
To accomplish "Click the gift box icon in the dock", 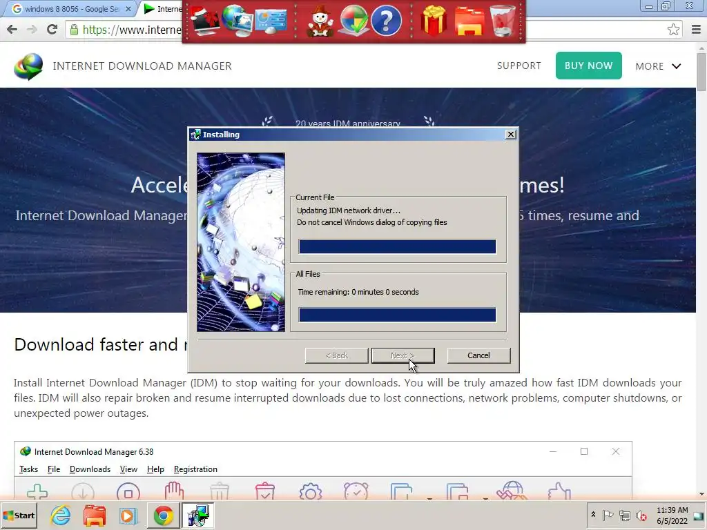I will (434, 21).
